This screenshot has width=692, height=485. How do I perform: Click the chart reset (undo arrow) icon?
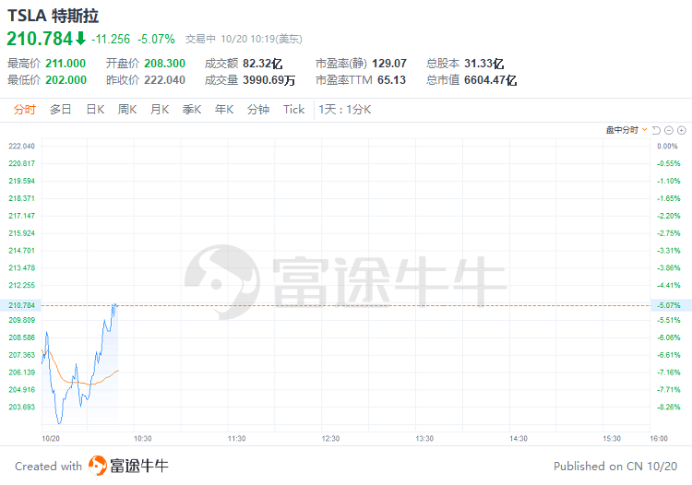coord(656,131)
